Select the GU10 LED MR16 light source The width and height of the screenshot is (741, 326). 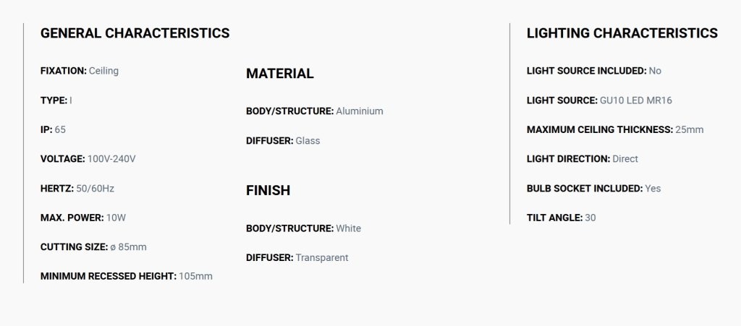coord(636,100)
